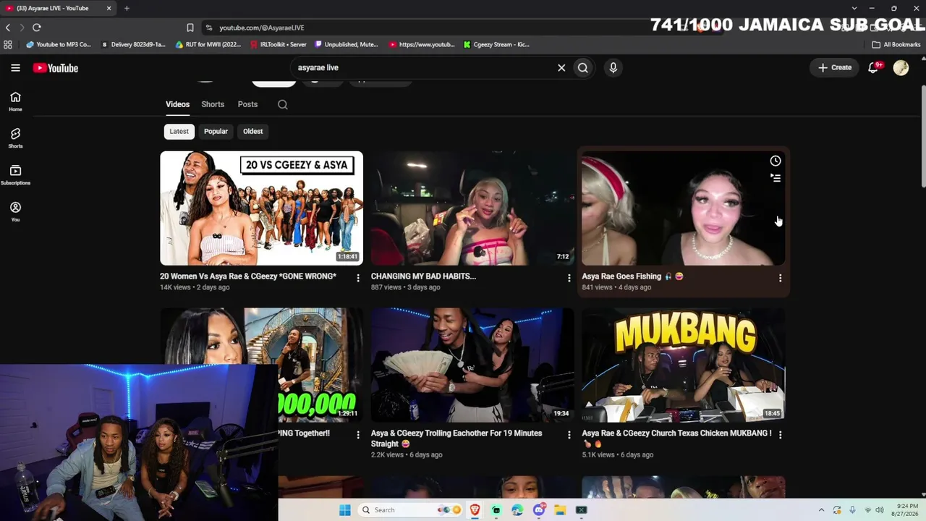926x521 pixels.
Task: Select the 'Asyarae LIVE - YouTube' browser tab
Action: pos(58,8)
